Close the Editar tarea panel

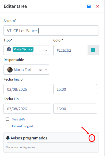97,6
